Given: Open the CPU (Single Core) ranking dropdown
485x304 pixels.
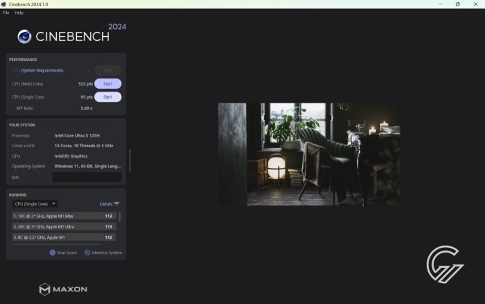Looking at the screenshot, I should pos(35,204).
